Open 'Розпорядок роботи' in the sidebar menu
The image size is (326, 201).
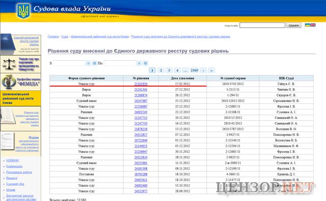pyautogui.click(x=19, y=172)
